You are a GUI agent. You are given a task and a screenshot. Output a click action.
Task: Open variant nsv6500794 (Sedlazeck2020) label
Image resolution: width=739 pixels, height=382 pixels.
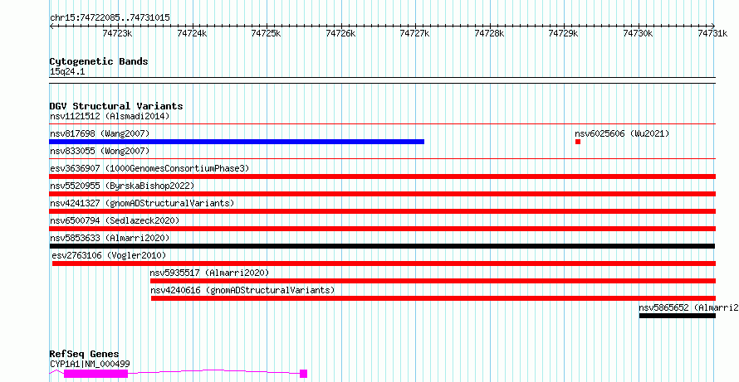point(115,220)
